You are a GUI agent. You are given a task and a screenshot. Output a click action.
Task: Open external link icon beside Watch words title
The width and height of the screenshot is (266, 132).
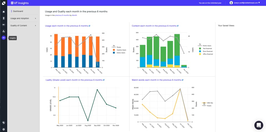pos(183,80)
